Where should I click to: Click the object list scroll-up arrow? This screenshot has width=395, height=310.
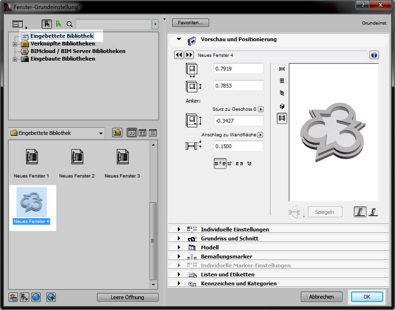click(x=153, y=145)
